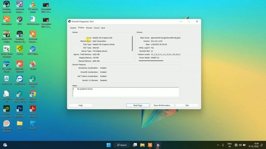The height and width of the screenshot is (149, 266).
Task: Launch the GeForce Experience shortcut
Action: (x=7, y=111)
